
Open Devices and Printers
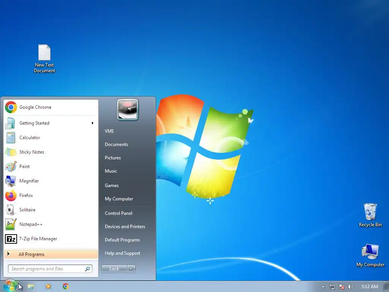[125, 227]
